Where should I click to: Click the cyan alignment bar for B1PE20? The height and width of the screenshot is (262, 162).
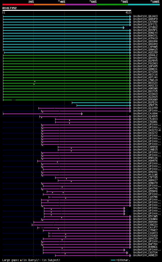(102, 103)
